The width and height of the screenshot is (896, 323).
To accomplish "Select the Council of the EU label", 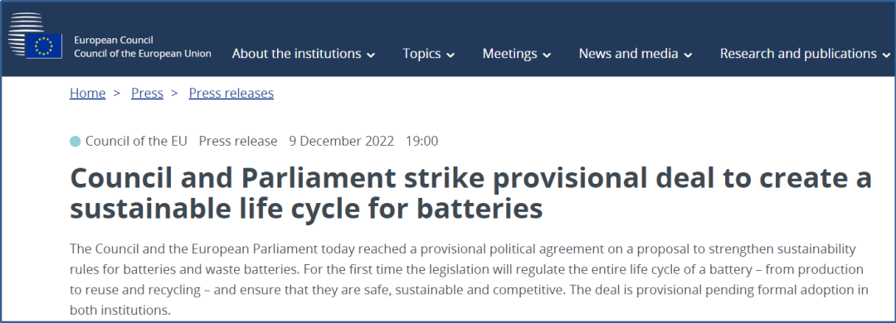I will (x=137, y=141).
